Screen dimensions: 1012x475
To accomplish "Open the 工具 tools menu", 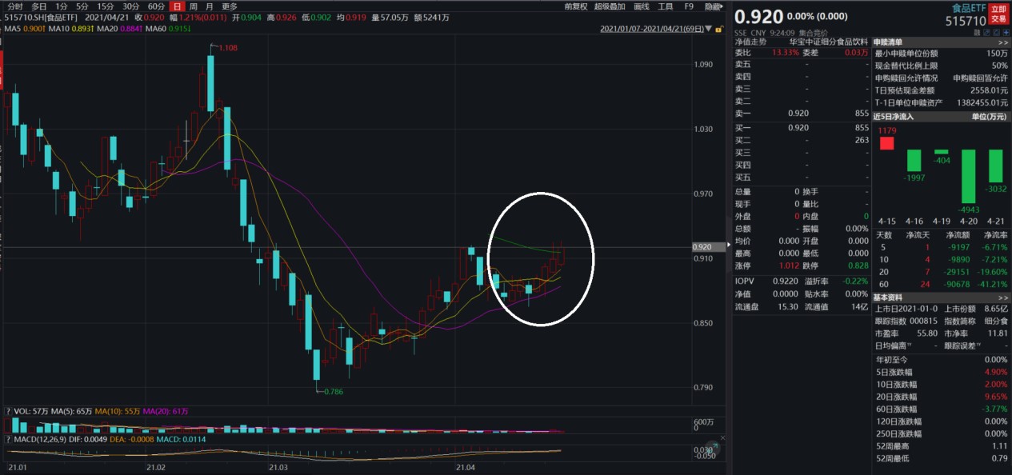I will coord(666,6).
